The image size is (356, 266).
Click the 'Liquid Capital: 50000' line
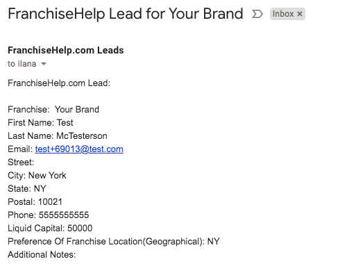50,228
